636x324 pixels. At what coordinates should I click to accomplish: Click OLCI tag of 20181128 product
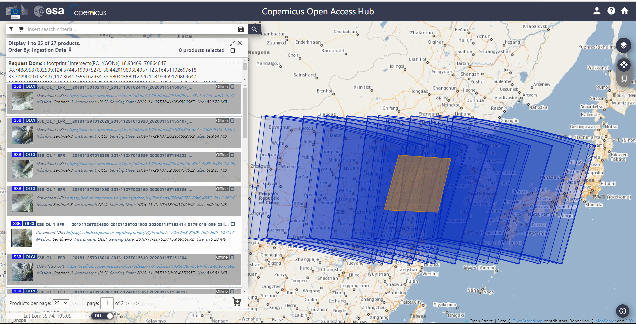tap(30, 155)
